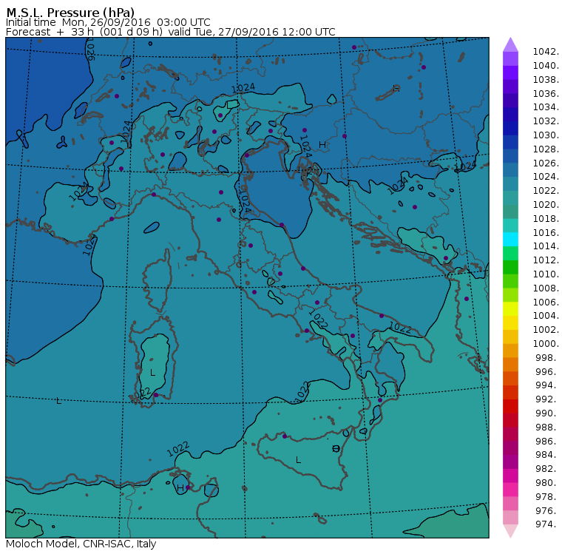Click the 1008. legend label
Image resolution: width=562 pixels, height=554 pixels.
[546, 288]
